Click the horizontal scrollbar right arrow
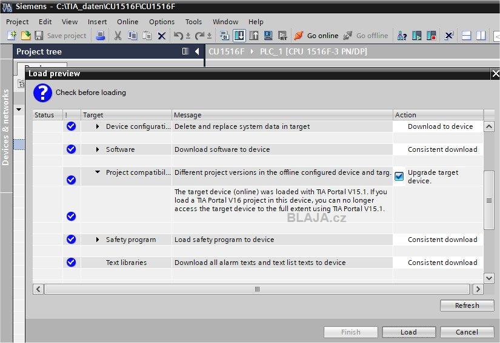Screen dimensions: 500x343 478,289
